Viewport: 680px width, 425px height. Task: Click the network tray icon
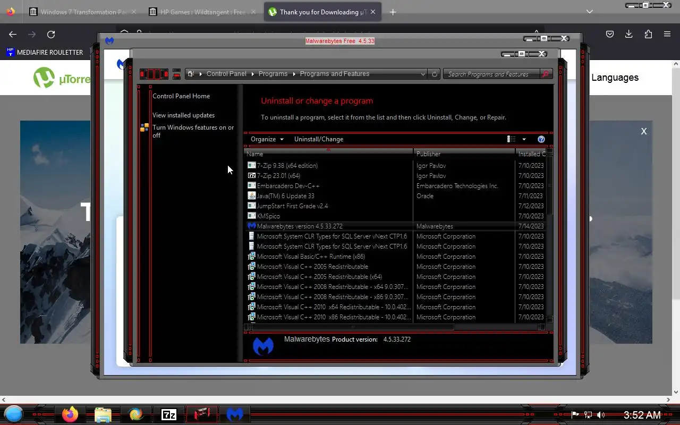click(588, 415)
